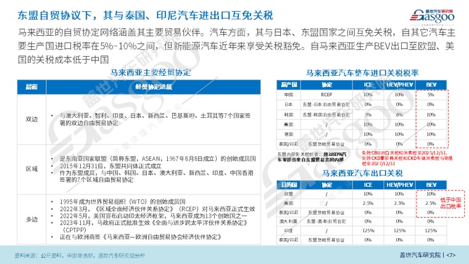This screenshot has height=264, width=469.
Task: Select the '多边' row label
Action: point(31,220)
